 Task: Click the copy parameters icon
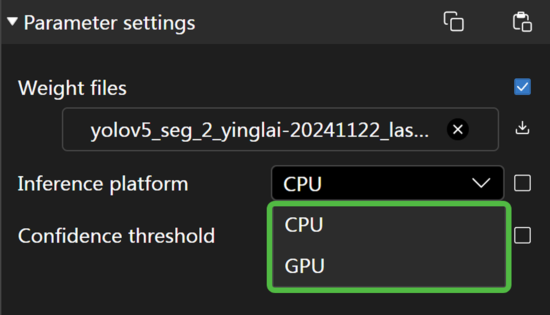[453, 22]
